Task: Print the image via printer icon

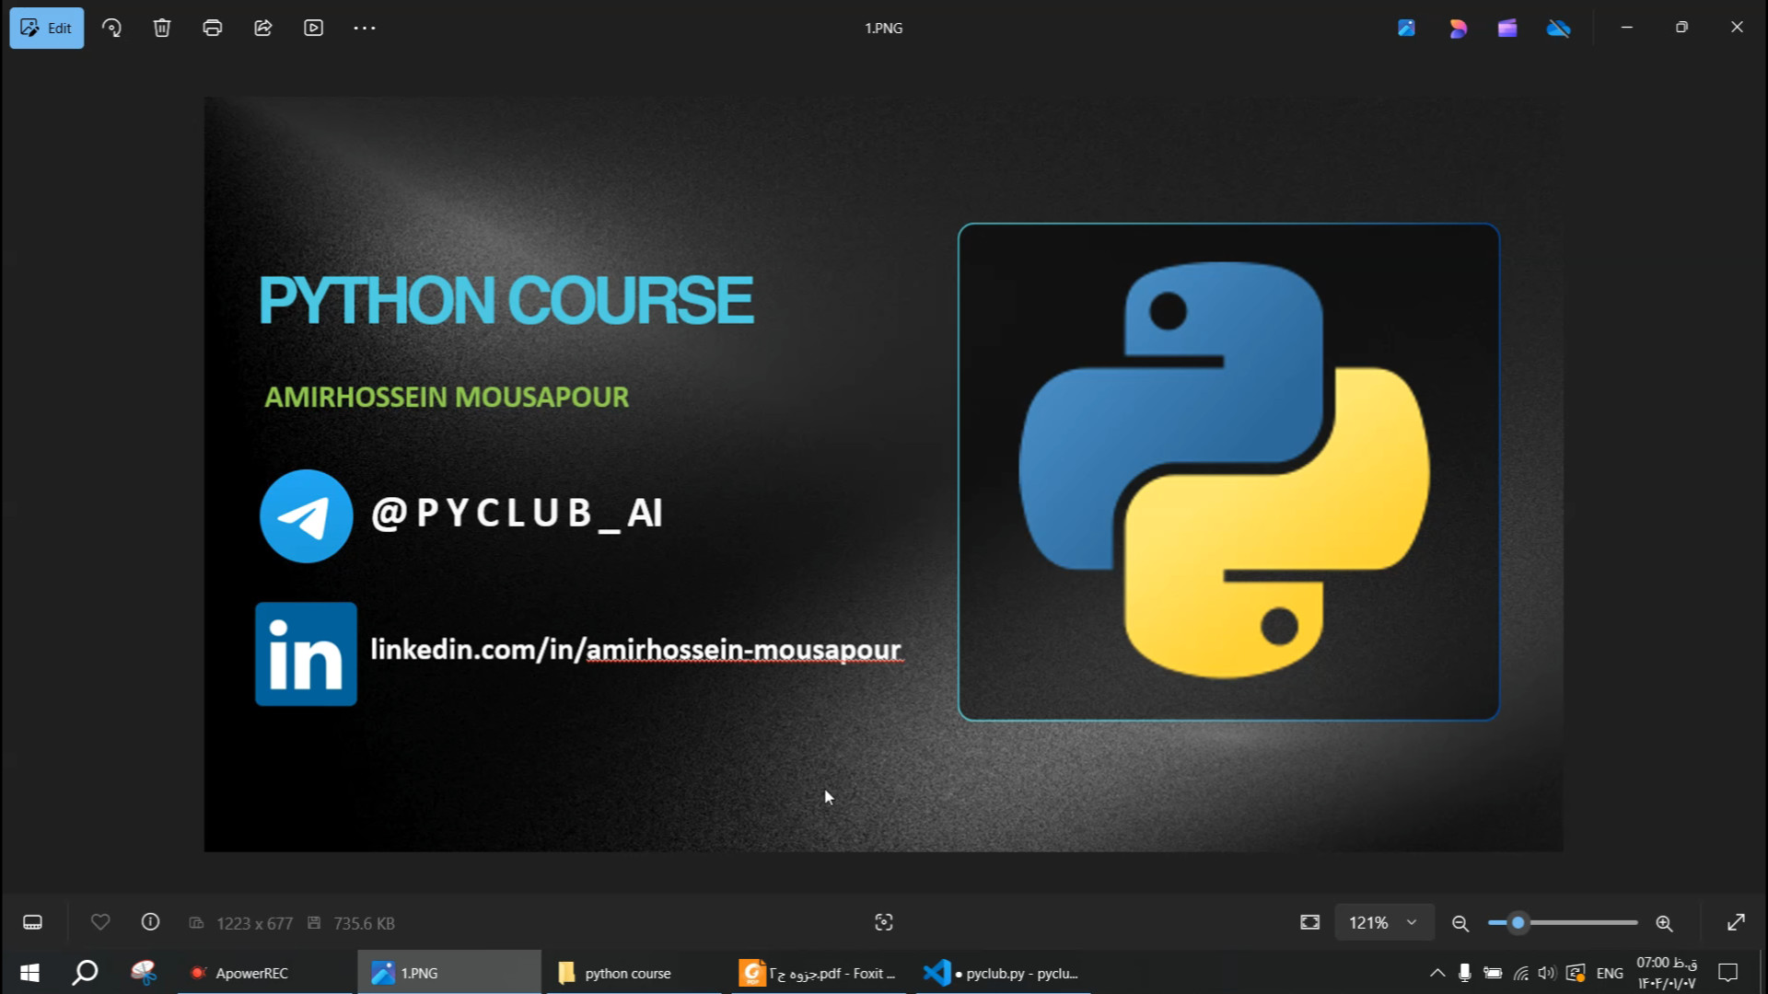Action: [213, 28]
